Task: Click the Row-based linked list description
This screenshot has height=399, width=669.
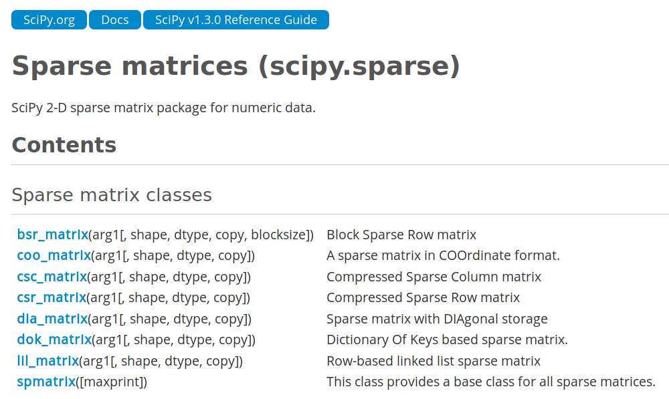Action: tap(434, 361)
